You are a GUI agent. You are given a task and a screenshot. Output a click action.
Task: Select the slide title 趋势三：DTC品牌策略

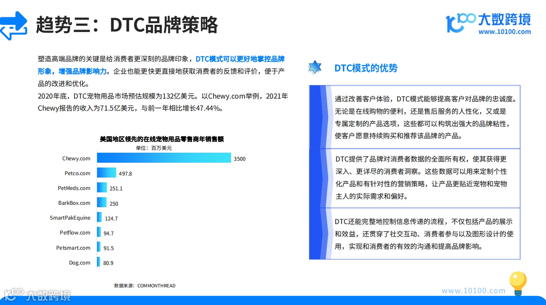coord(127,25)
